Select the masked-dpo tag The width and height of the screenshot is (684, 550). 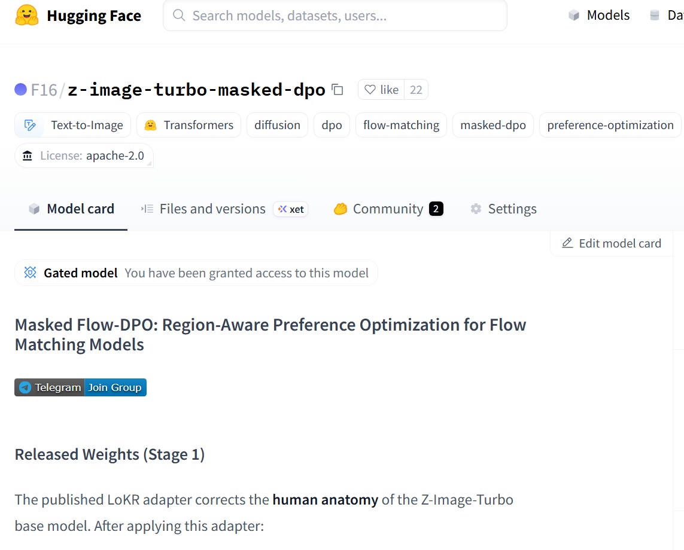click(x=493, y=125)
